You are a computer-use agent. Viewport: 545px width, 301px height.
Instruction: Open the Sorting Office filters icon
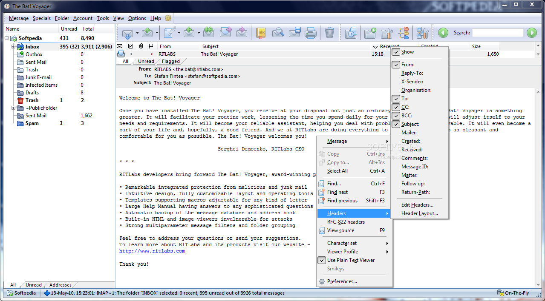[403, 33]
